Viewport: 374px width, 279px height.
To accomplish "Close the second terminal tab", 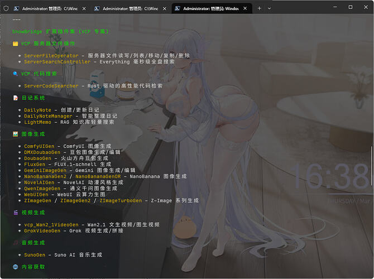I will (x=165, y=8).
